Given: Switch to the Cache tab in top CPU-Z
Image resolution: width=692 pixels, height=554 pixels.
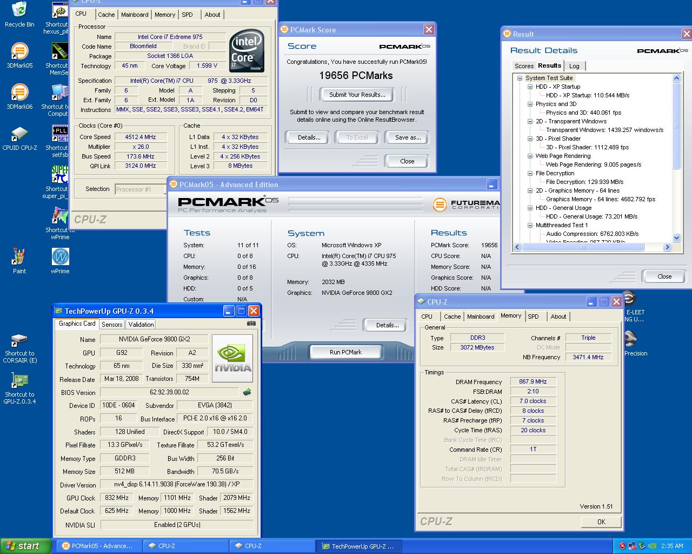Looking at the screenshot, I should (106, 15).
